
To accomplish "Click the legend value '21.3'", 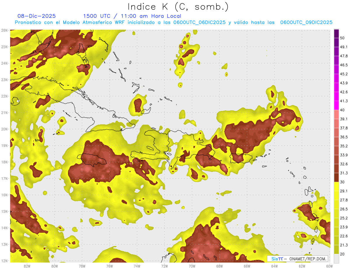I will tap(344, 245).
